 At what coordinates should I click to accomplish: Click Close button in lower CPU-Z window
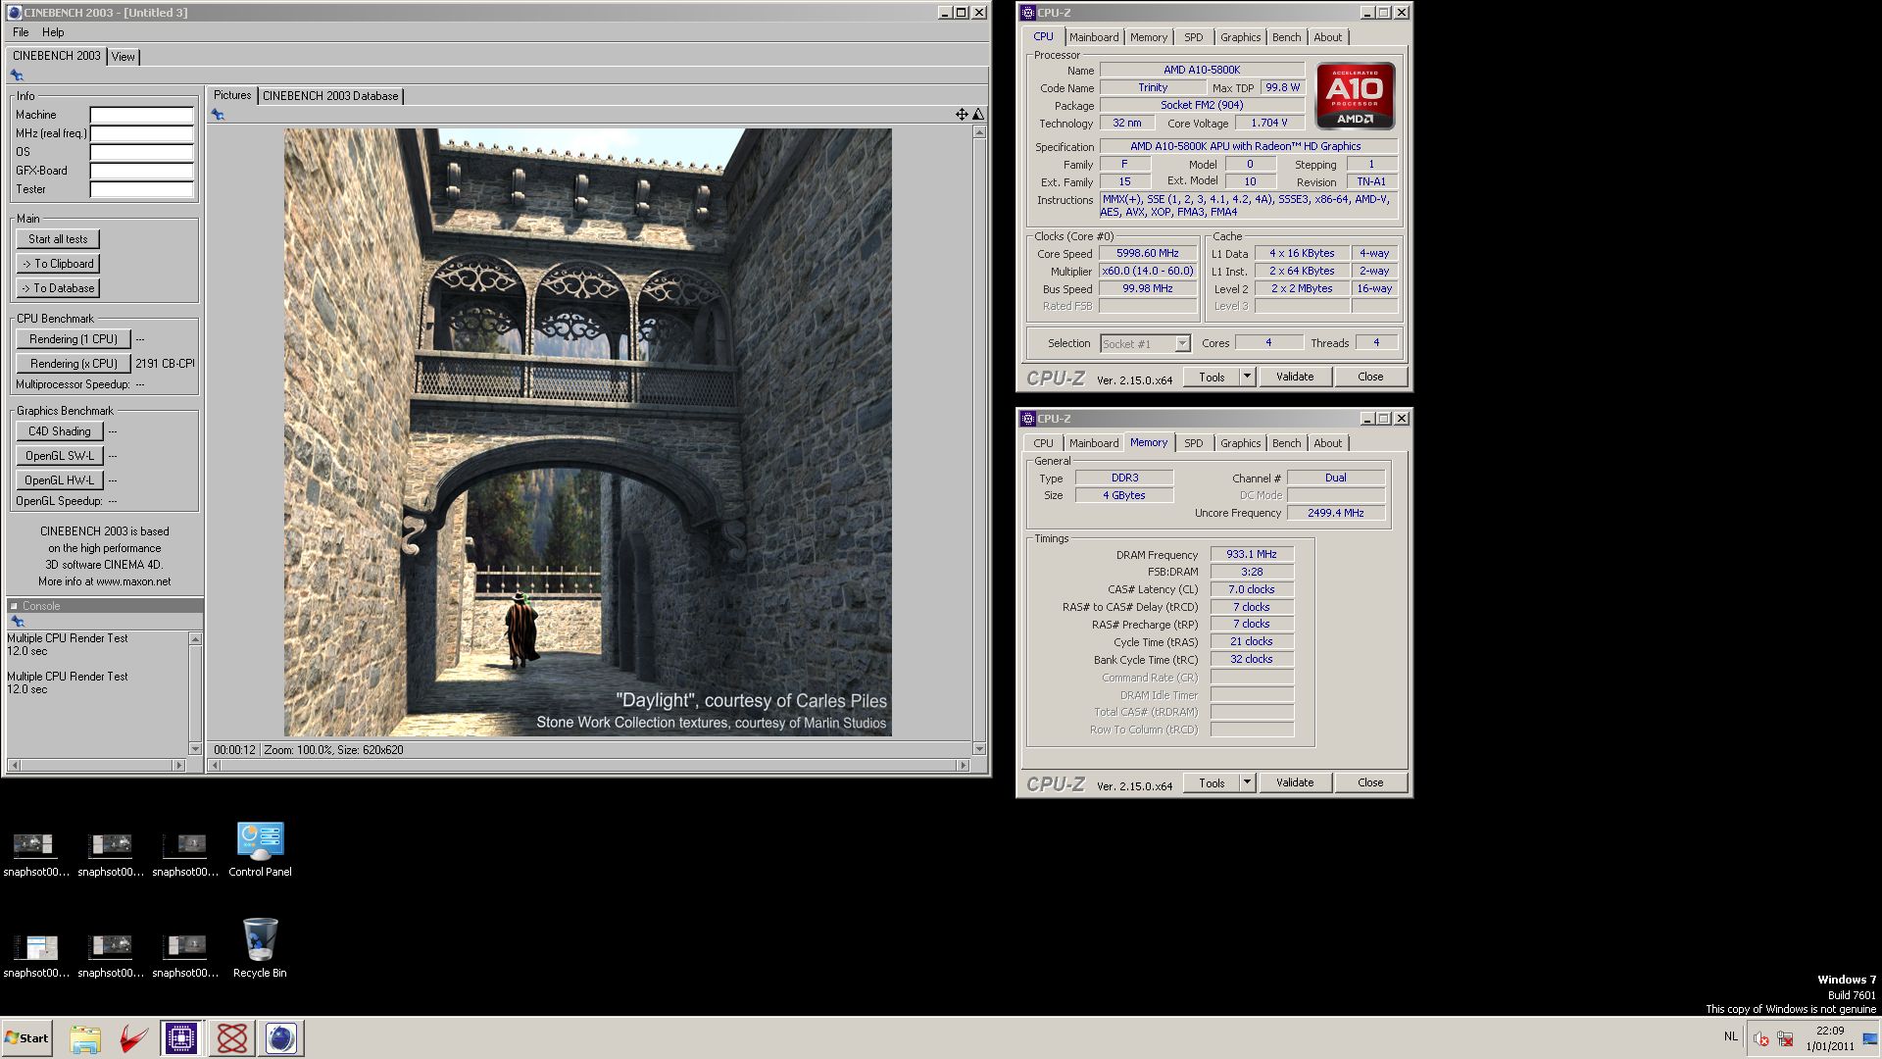click(x=1370, y=782)
